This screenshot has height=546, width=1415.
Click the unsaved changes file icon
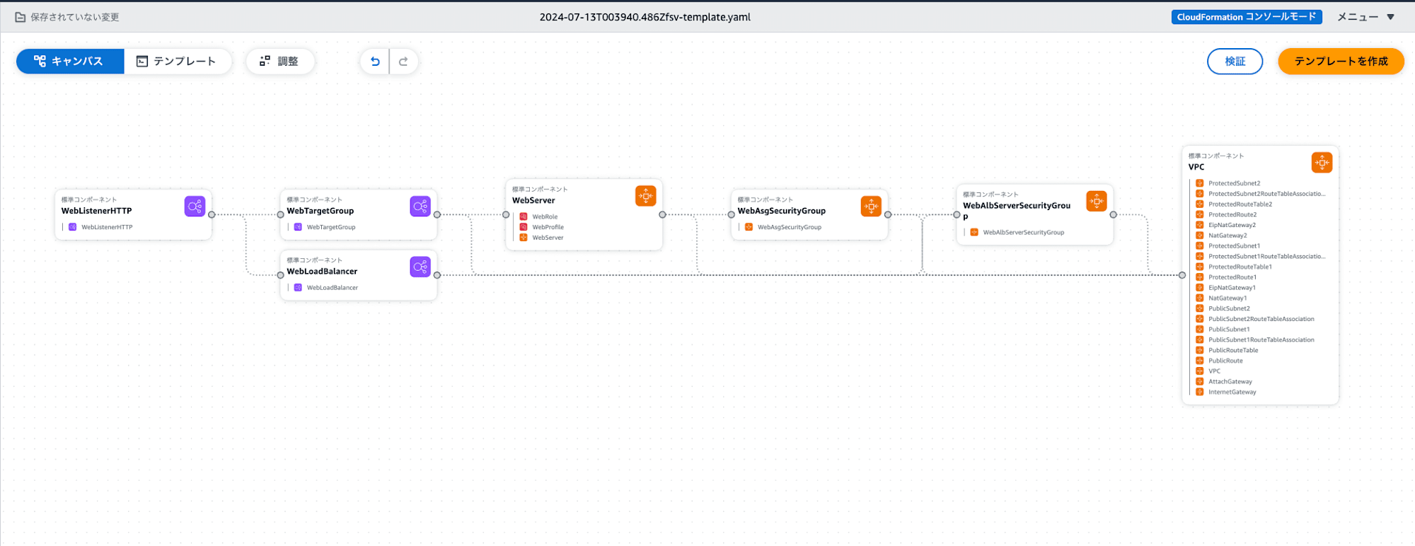pyautogui.click(x=21, y=17)
